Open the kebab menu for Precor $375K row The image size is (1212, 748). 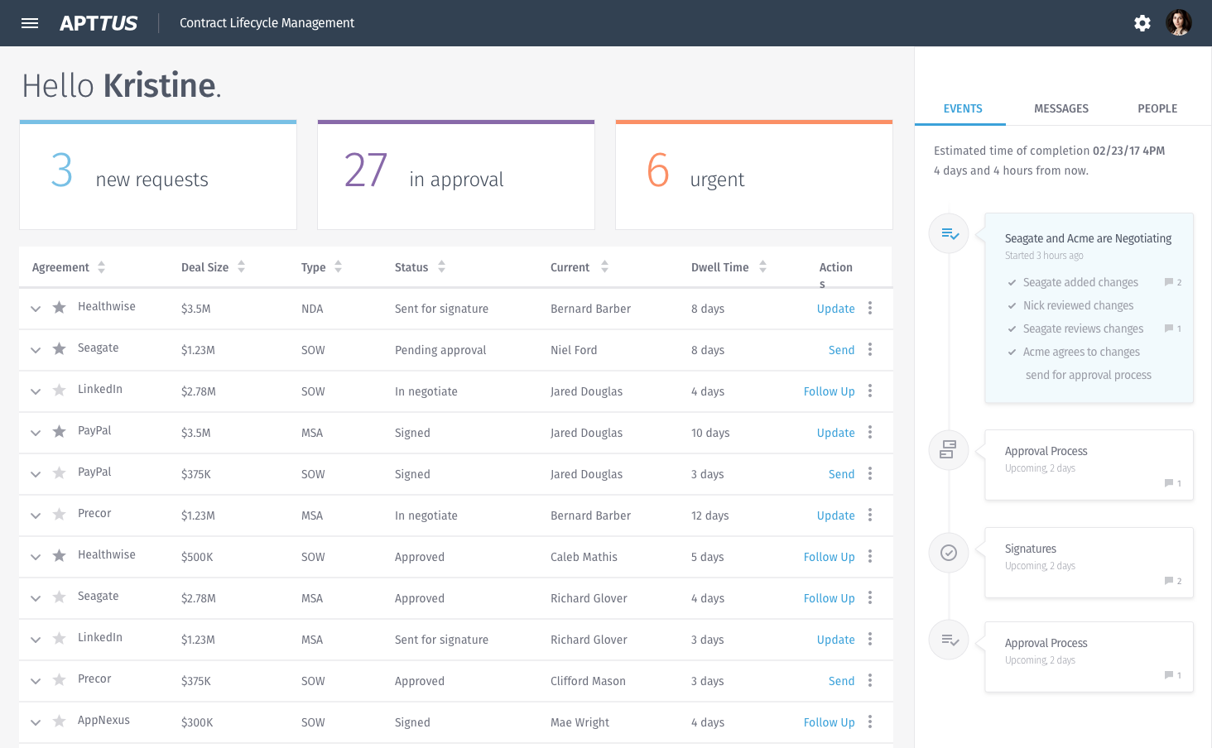(x=870, y=680)
